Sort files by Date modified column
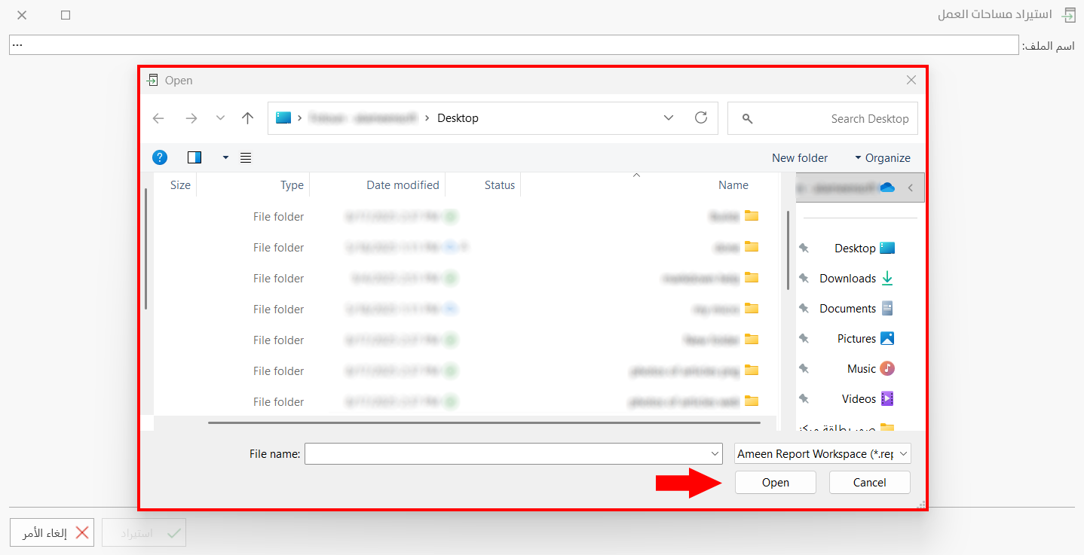This screenshot has width=1084, height=555. click(x=403, y=185)
